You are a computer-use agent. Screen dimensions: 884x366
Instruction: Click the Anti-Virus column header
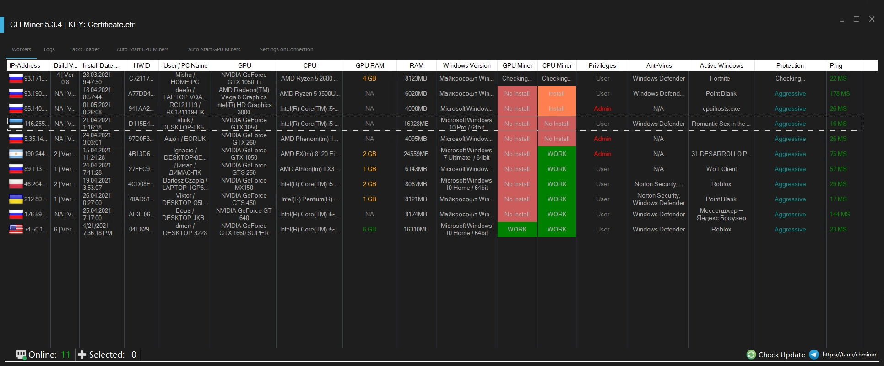pos(659,65)
